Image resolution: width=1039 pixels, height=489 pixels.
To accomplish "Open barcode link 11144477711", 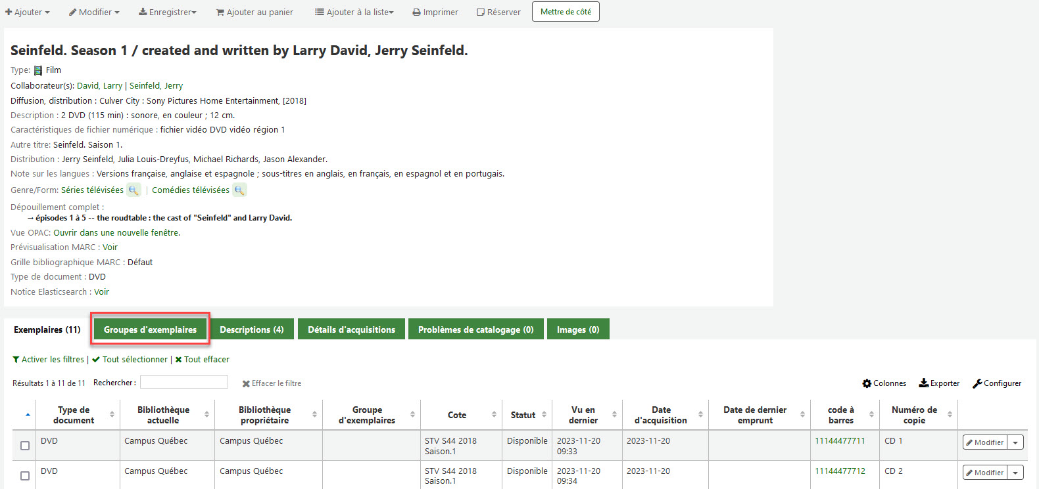I will coord(840,441).
